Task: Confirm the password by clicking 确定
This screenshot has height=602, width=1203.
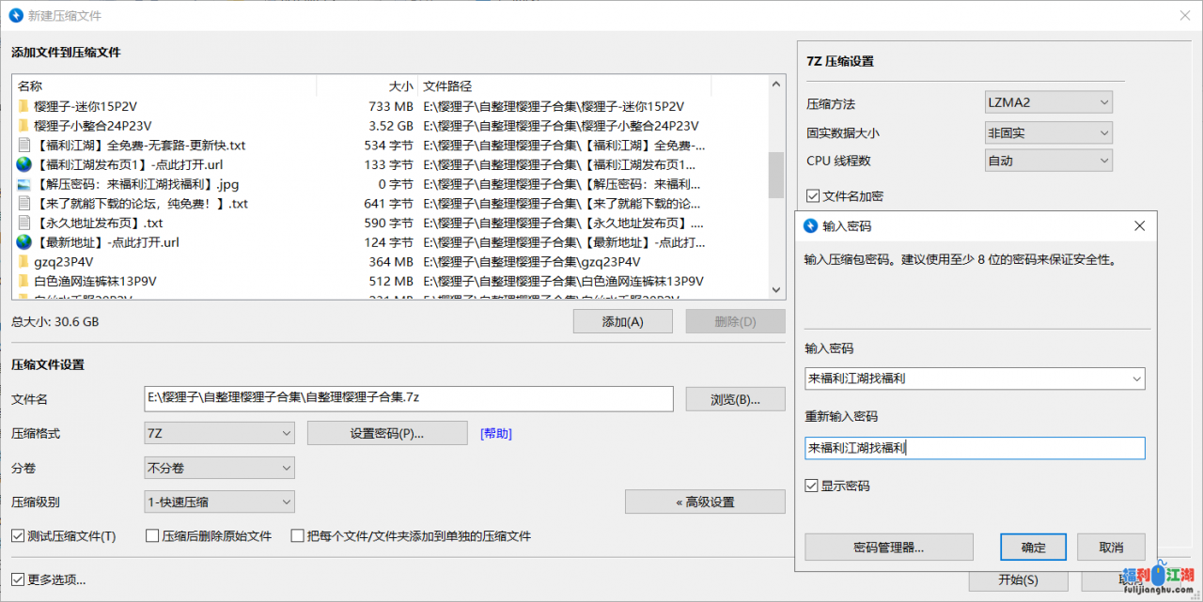Action: pyautogui.click(x=1032, y=547)
